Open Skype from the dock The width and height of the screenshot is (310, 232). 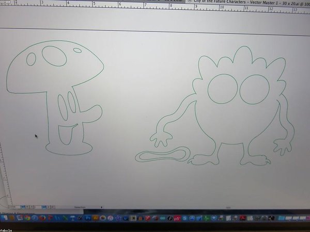184,219
